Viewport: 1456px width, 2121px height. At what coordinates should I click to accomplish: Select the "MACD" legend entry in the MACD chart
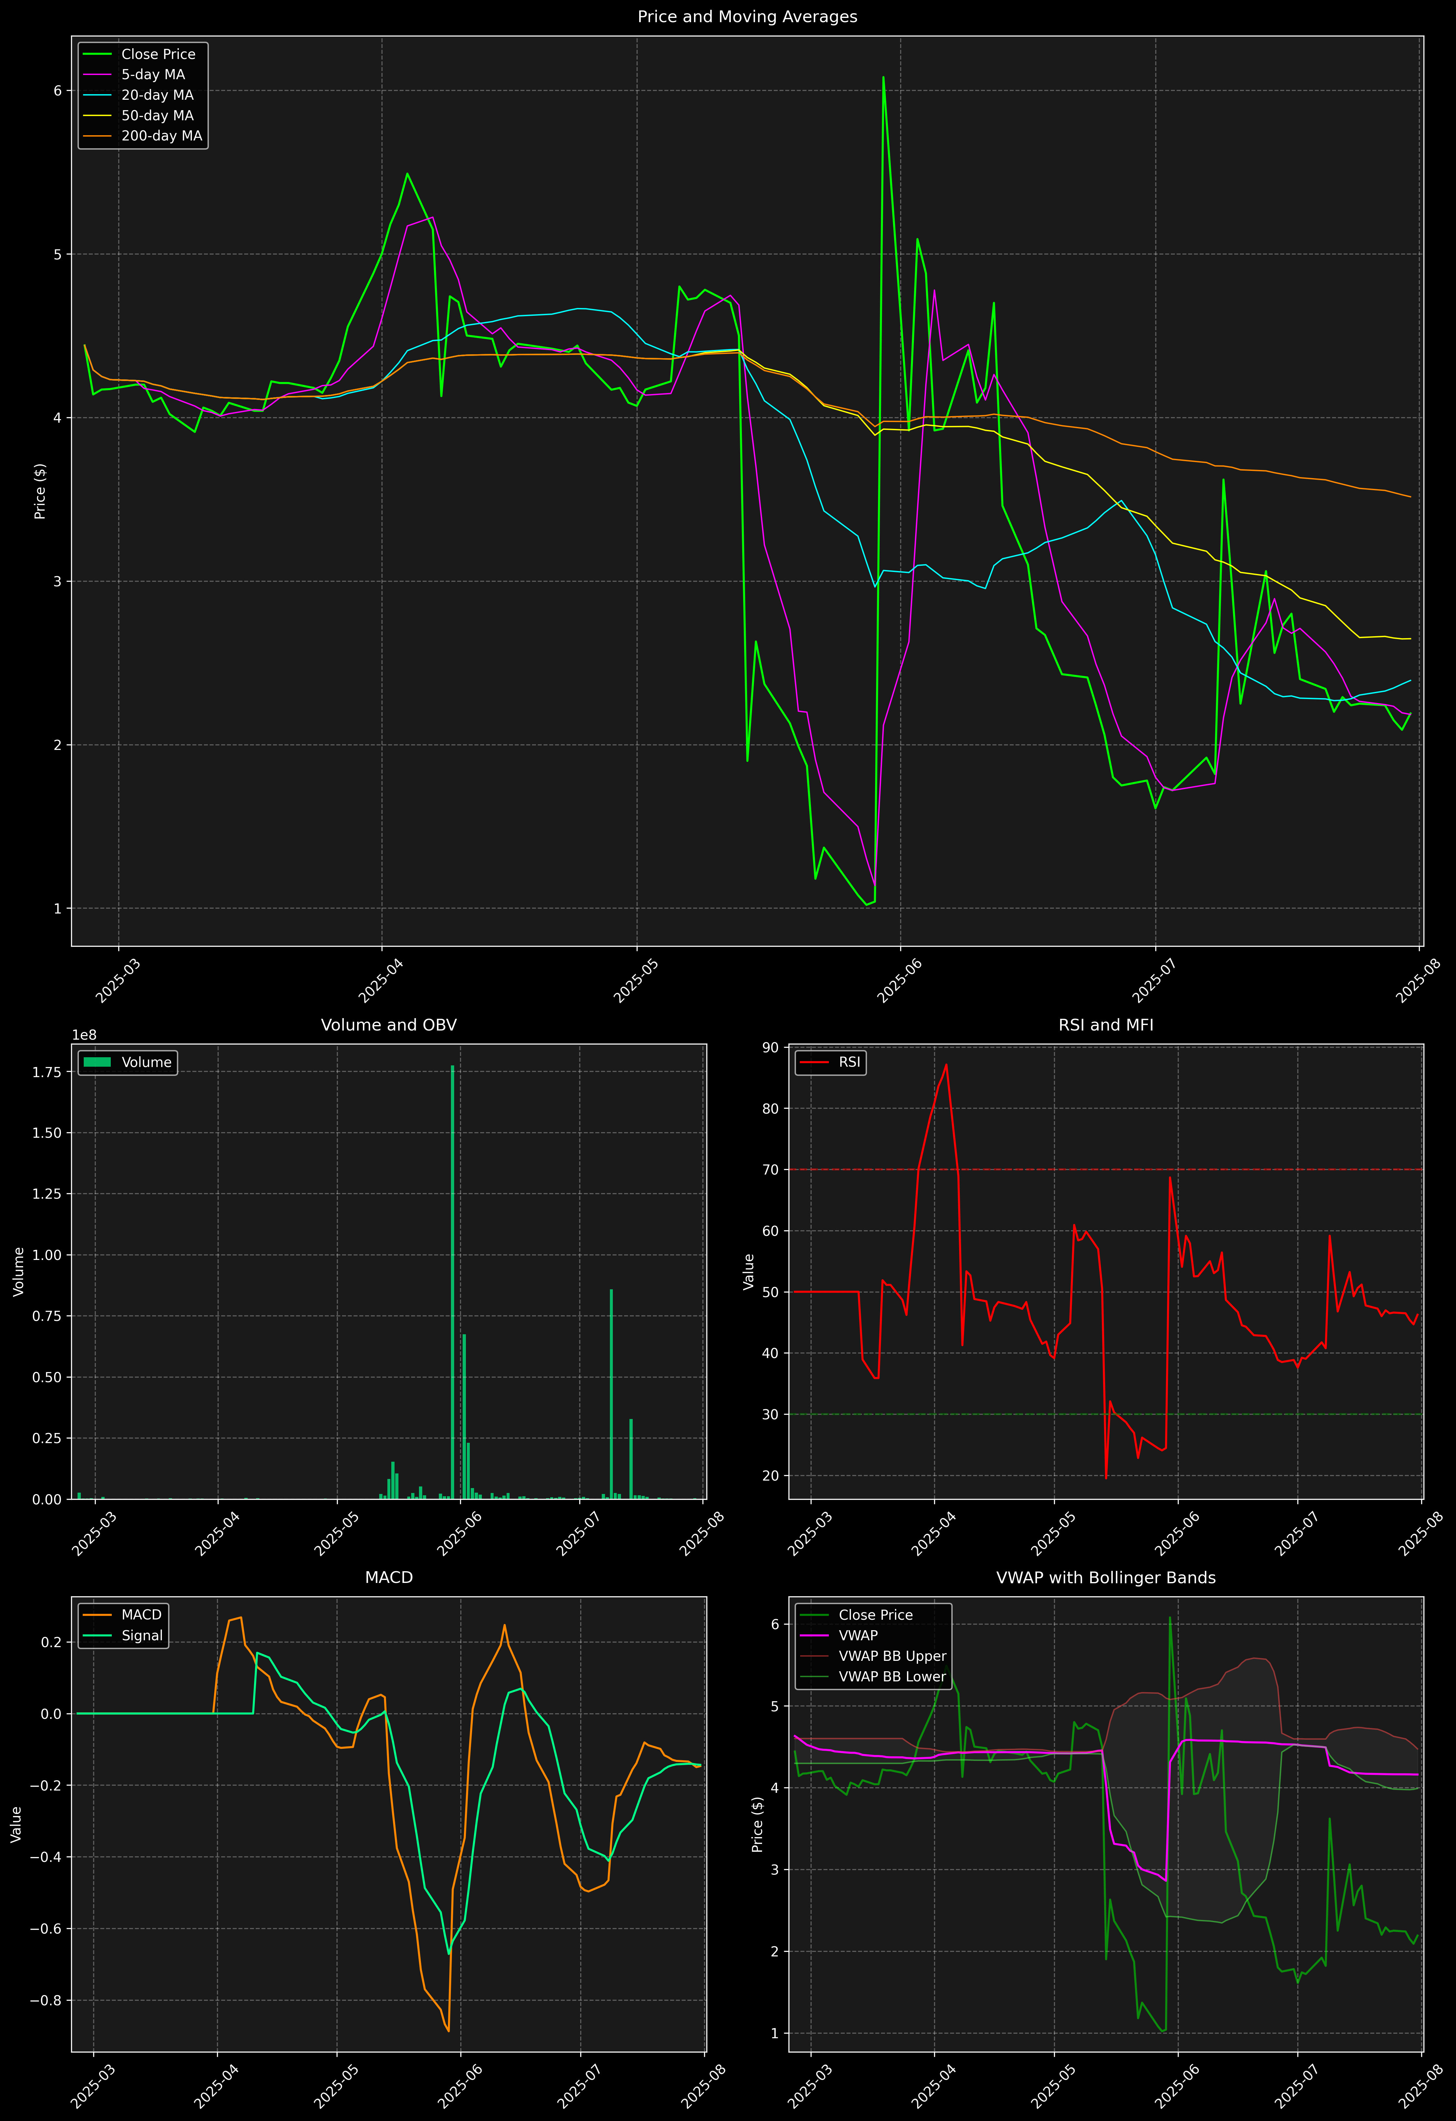pos(141,1616)
